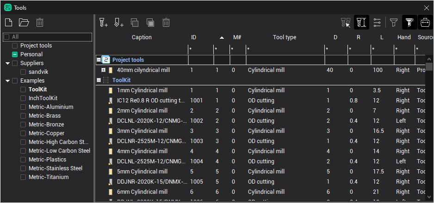Sort the list by Tool type column
This screenshot has height=203, width=434.
(x=284, y=37)
